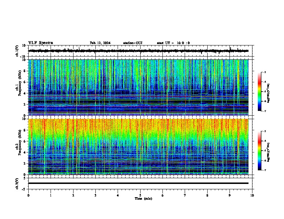Click the "1" tick label on Time axis

[x=51, y=195]
